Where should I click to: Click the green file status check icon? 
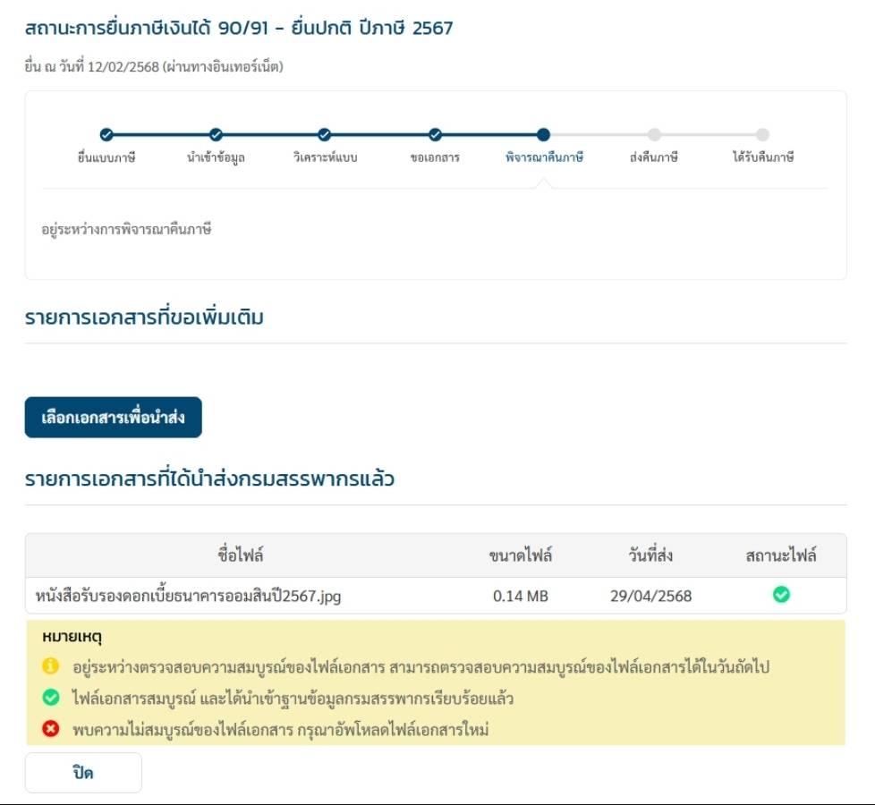click(x=781, y=595)
